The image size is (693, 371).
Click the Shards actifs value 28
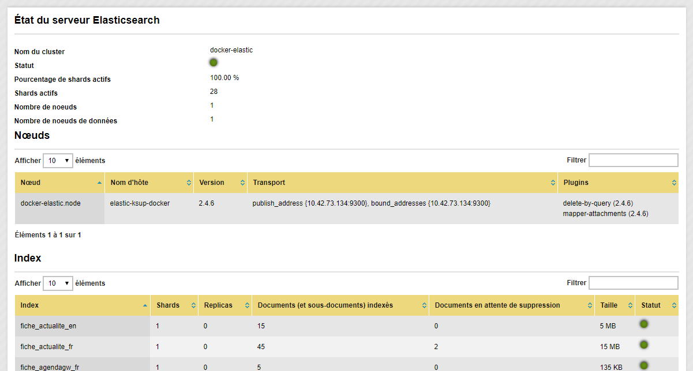coord(213,92)
